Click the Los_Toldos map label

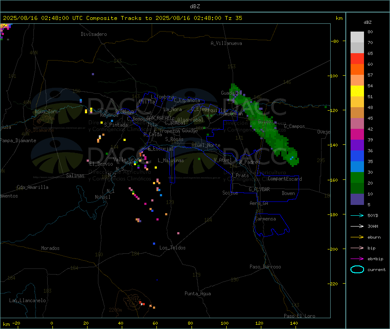tap(172, 248)
